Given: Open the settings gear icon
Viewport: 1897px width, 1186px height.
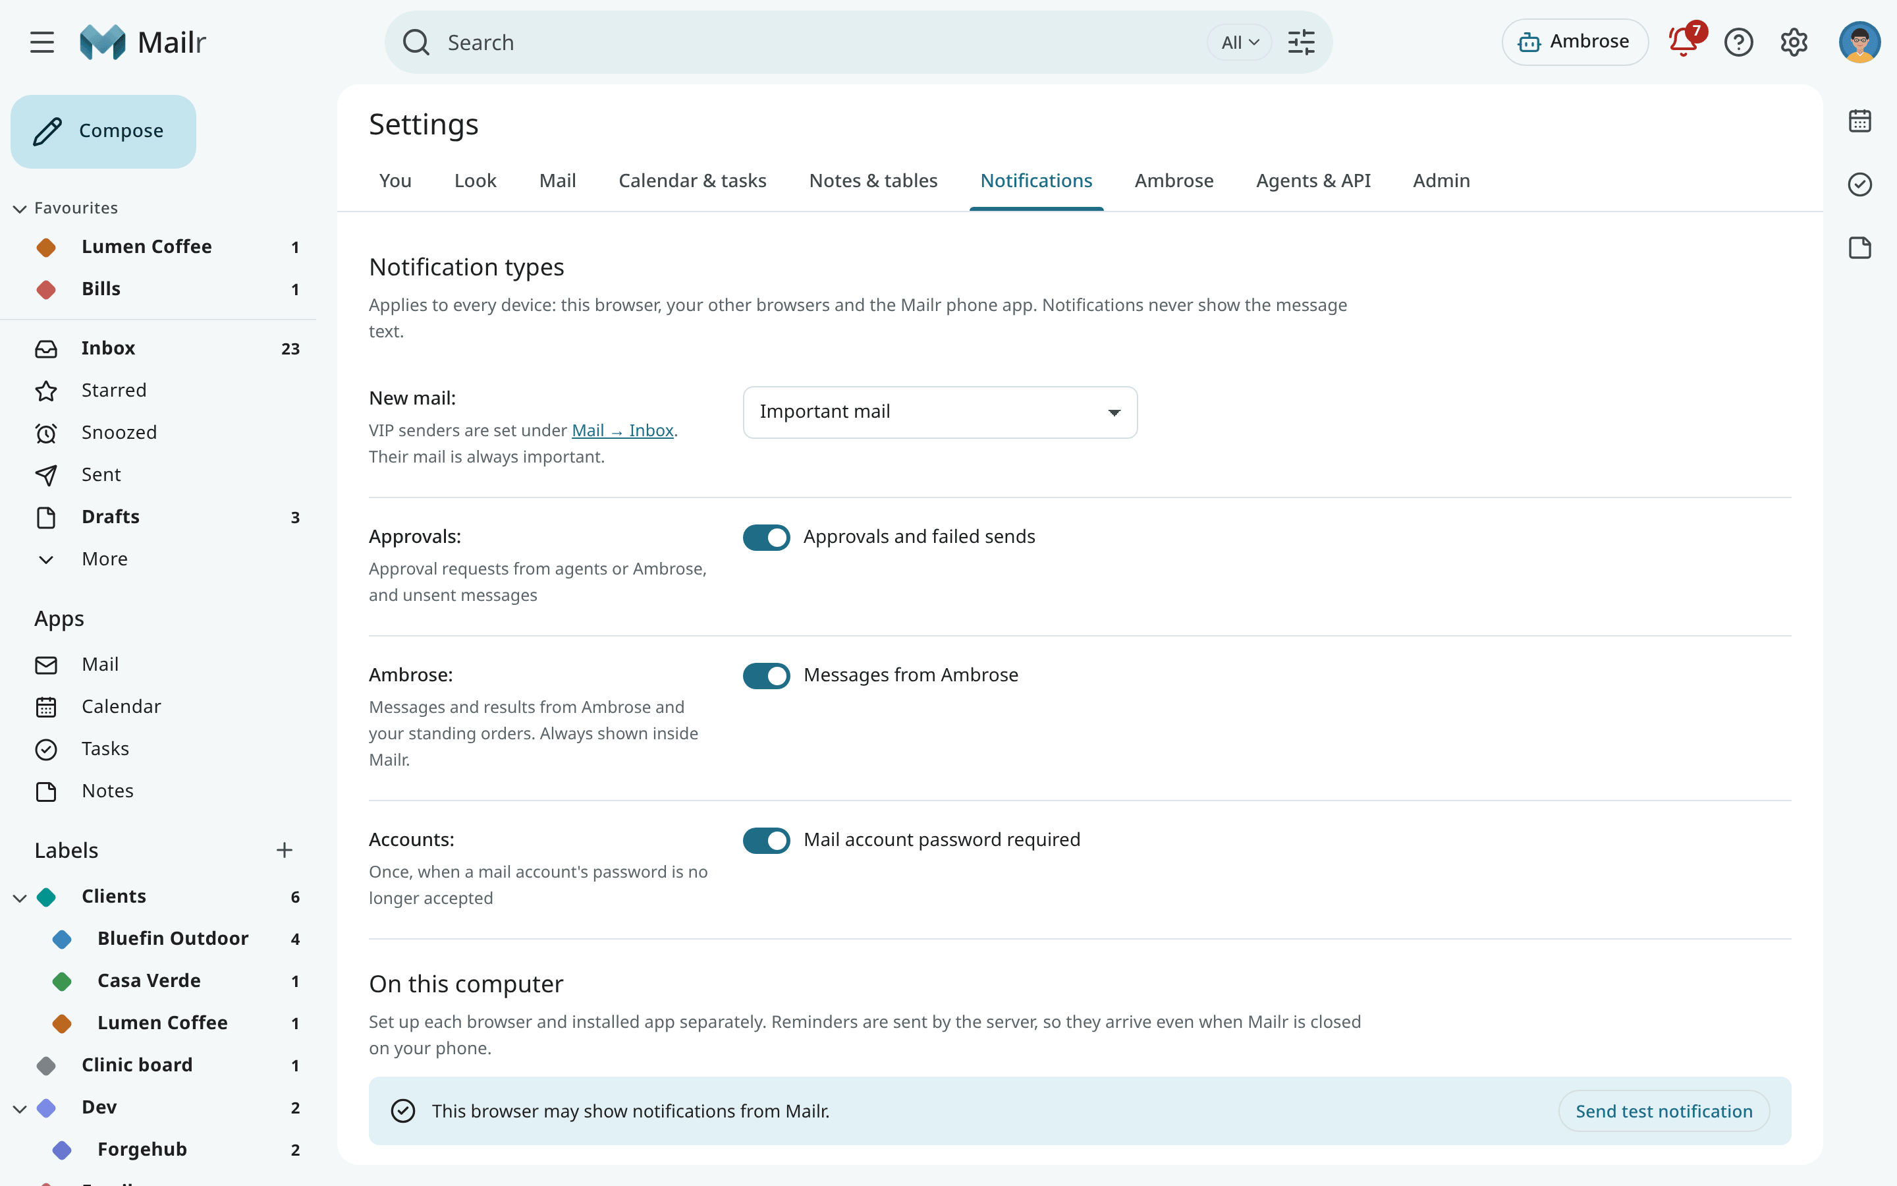Looking at the screenshot, I should [x=1794, y=42].
